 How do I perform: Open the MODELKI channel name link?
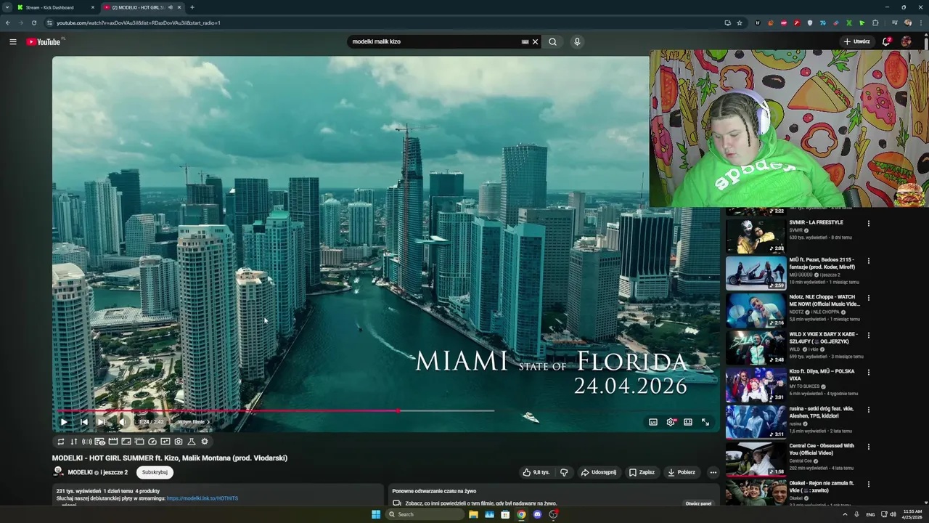tap(80, 472)
